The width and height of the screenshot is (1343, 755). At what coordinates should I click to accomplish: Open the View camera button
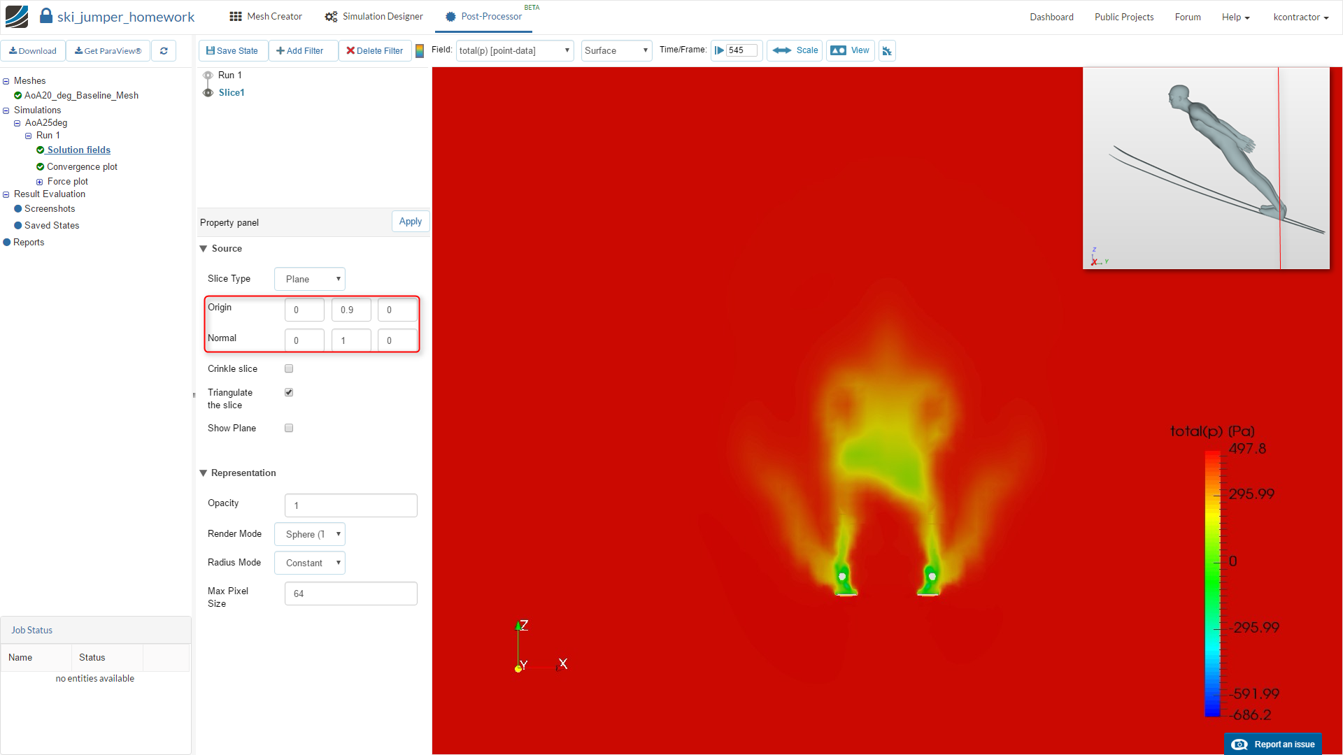point(850,50)
